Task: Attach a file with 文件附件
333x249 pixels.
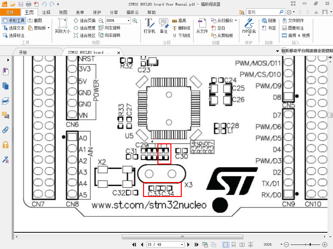Action: (293, 20)
